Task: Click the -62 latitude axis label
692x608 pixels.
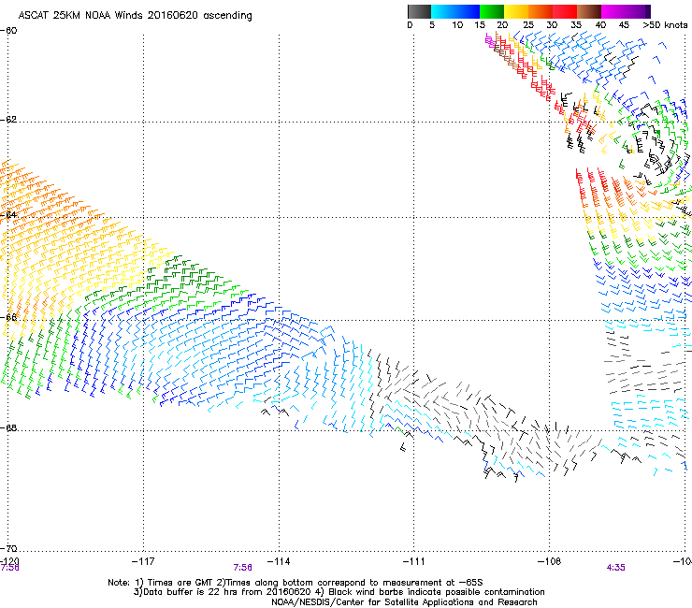Action: tap(8, 120)
